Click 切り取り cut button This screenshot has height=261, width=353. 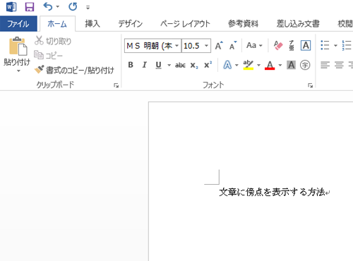pyautogui.click(x=53, y=41)
